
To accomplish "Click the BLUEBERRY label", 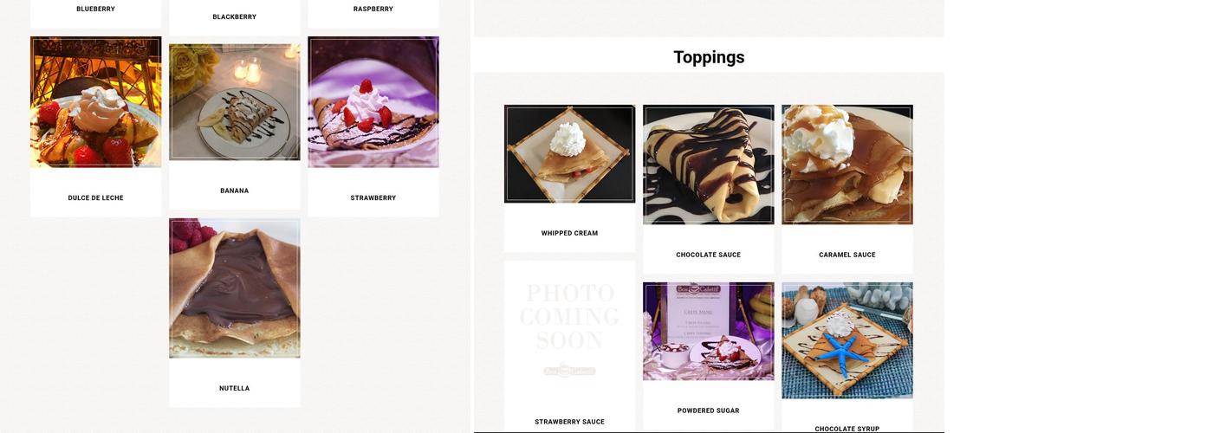I will [95, 9].
